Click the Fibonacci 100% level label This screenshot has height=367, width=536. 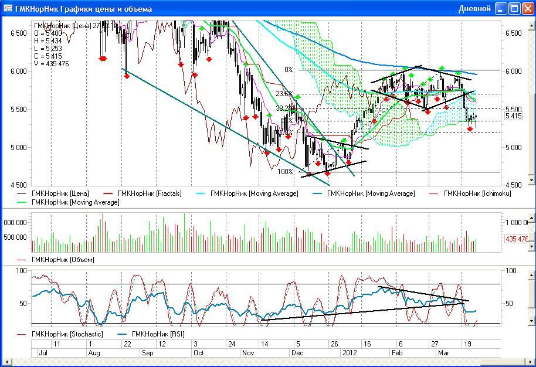pos(285,172)
